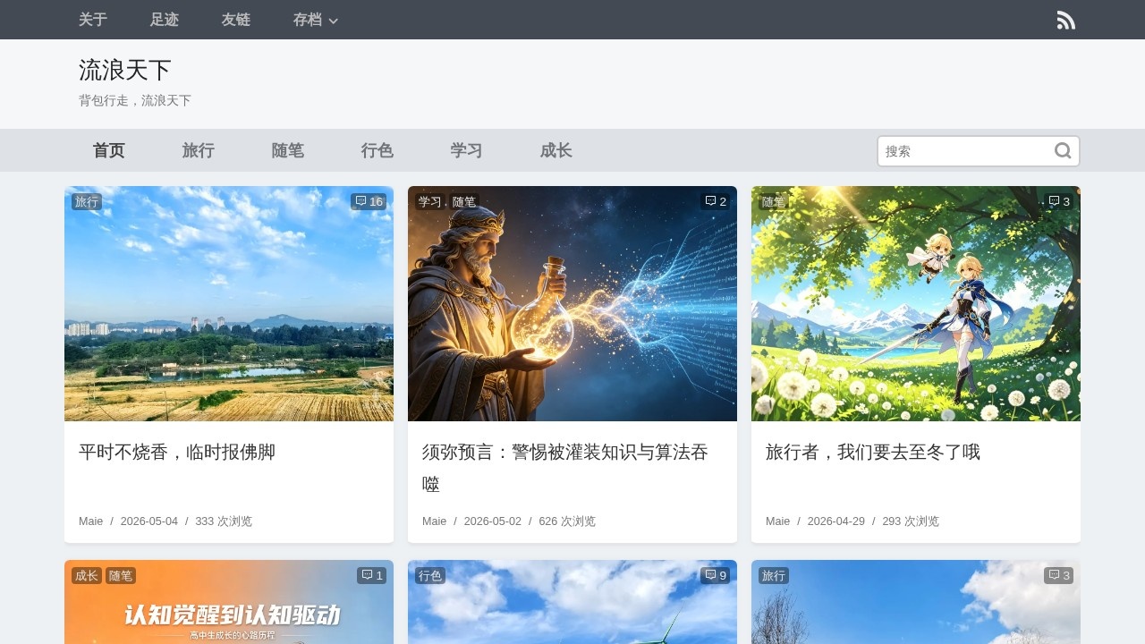This screenshot has width=1145, height=644.
Task: Open the post 须弥预言：警惕被灌装知识与算法吞噬
Action: (565, 469)
